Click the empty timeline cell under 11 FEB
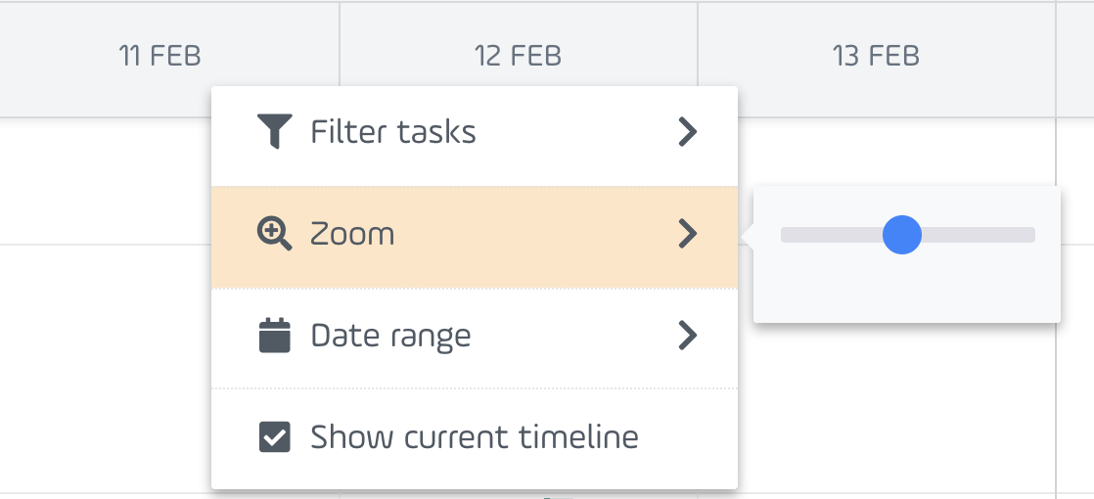The height and width of the screenshot is (499, 1094). coord(105,181)
